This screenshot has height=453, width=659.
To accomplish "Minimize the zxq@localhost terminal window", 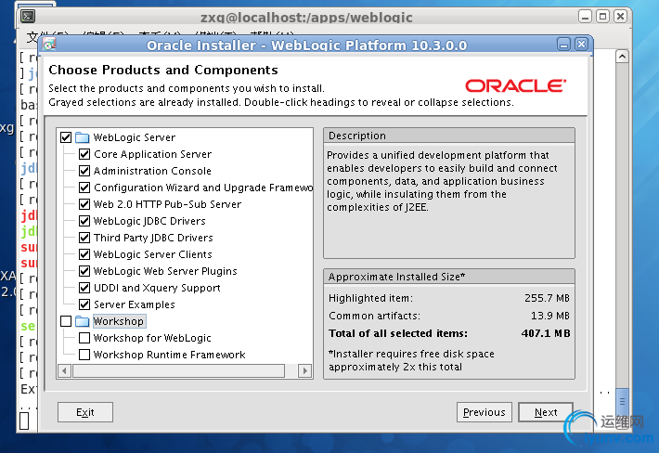I will [585, 17].
